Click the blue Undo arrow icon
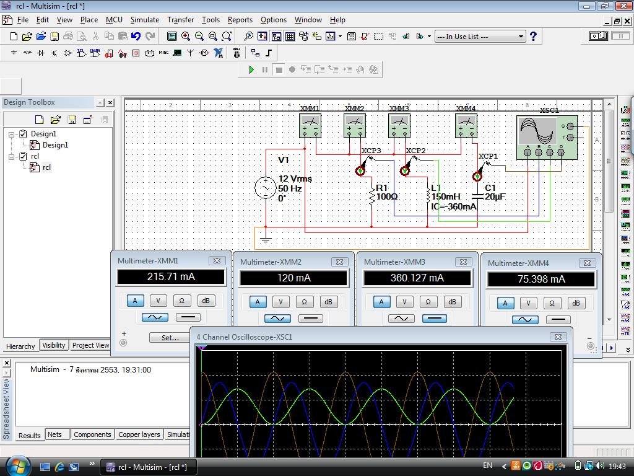 pyautogui.click(x=136, y=37)
